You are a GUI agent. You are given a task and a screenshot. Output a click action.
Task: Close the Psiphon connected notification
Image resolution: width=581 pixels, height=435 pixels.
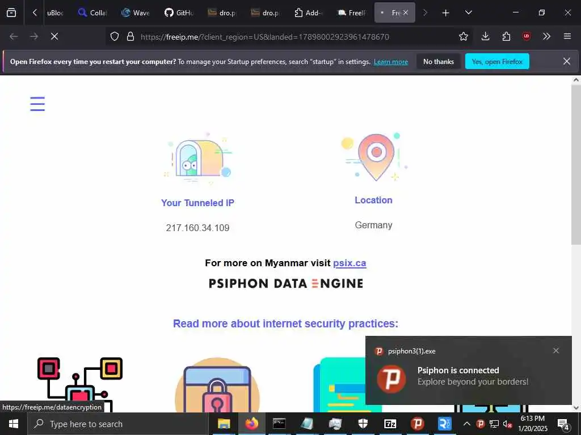[x=556, y=351]
